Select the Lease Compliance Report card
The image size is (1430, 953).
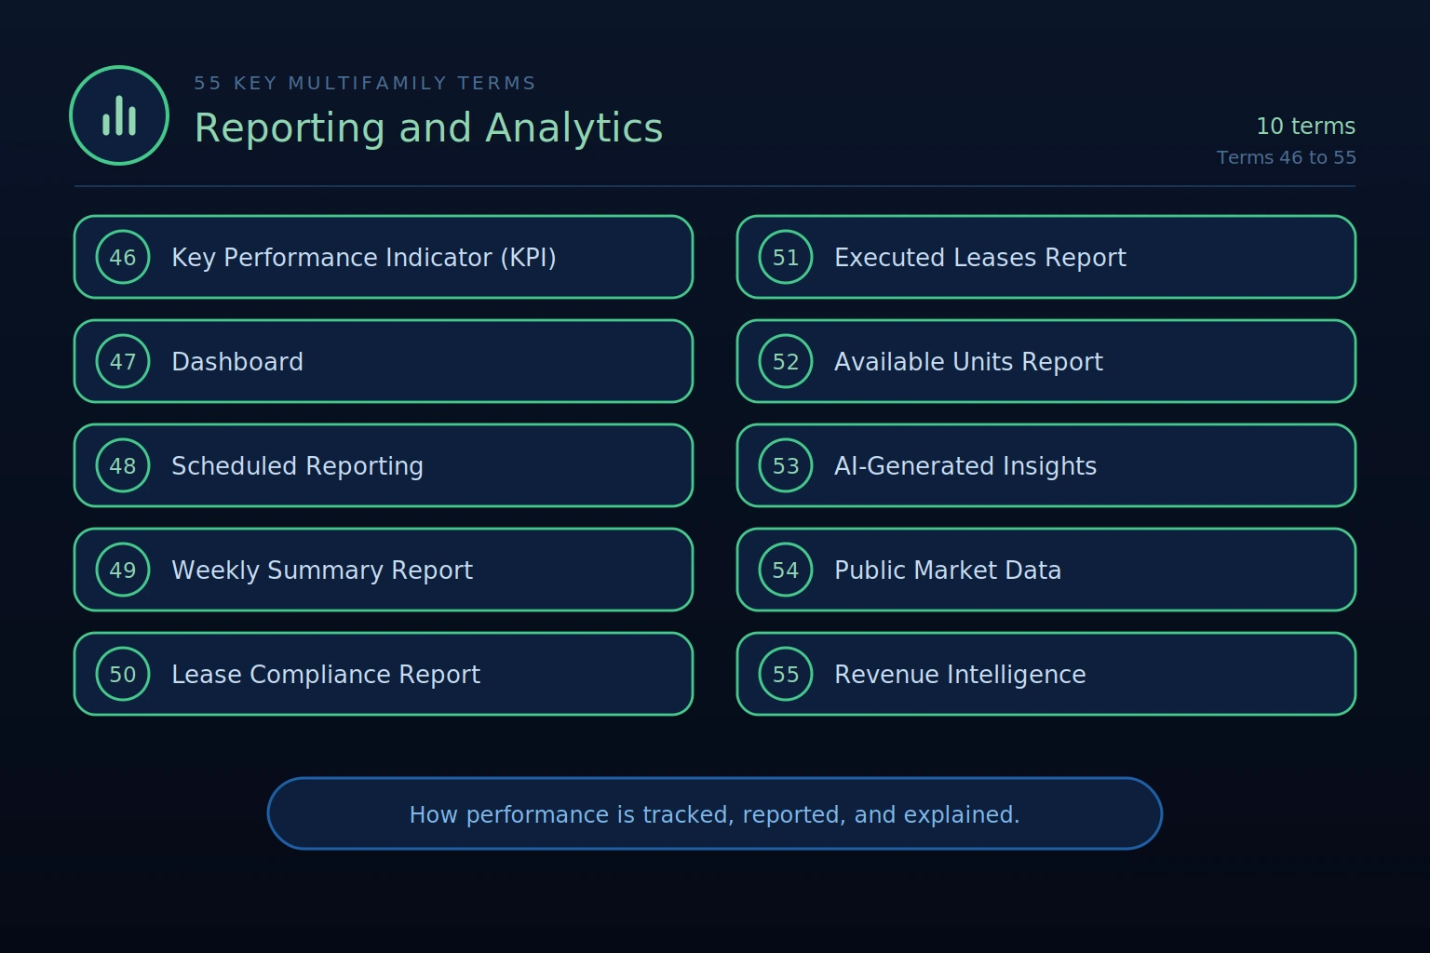pyautogui.click(x=384, y=674)
